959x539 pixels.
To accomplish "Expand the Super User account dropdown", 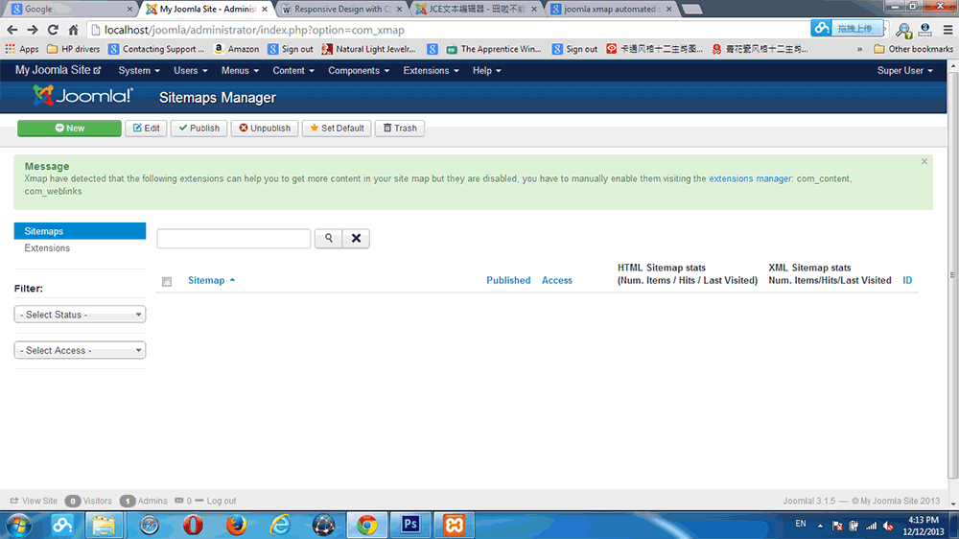I will click(904, 70).
